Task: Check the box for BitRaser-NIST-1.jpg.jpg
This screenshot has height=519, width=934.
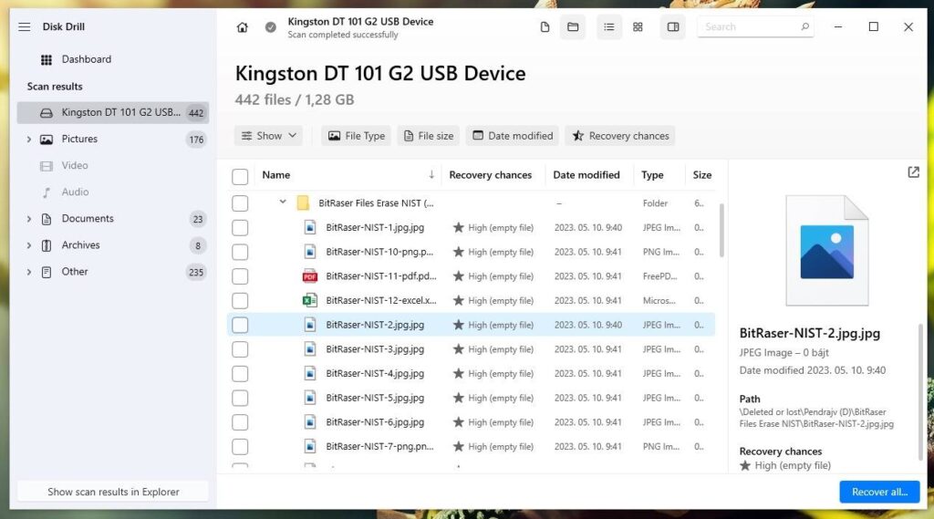Action: tap(240, 228)
